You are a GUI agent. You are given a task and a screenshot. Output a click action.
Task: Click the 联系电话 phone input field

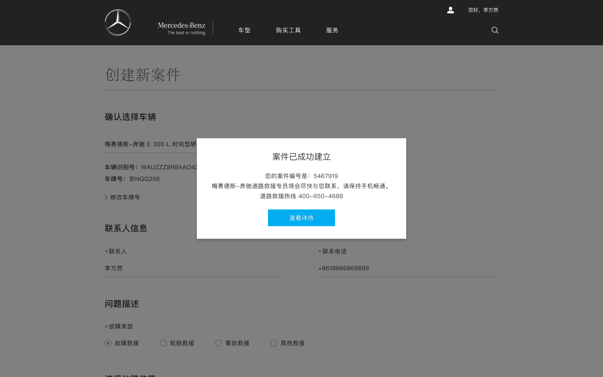coord(408,268)
